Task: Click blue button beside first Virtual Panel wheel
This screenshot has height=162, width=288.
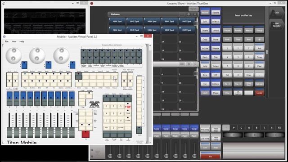Action: [24, 65]
